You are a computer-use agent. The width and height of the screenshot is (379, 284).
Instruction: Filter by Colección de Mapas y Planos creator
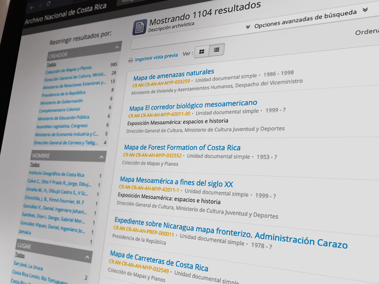[68, 70]
